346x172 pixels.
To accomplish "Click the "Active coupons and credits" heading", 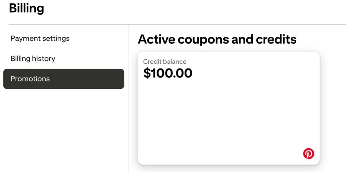I will tap(217, 39).
